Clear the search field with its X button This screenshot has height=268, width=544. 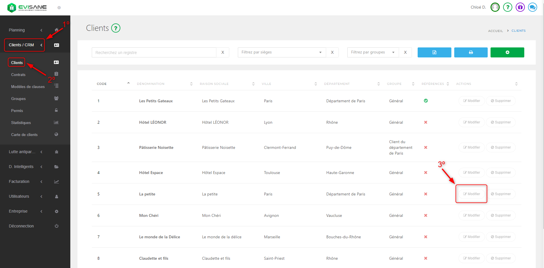[223, 53]
